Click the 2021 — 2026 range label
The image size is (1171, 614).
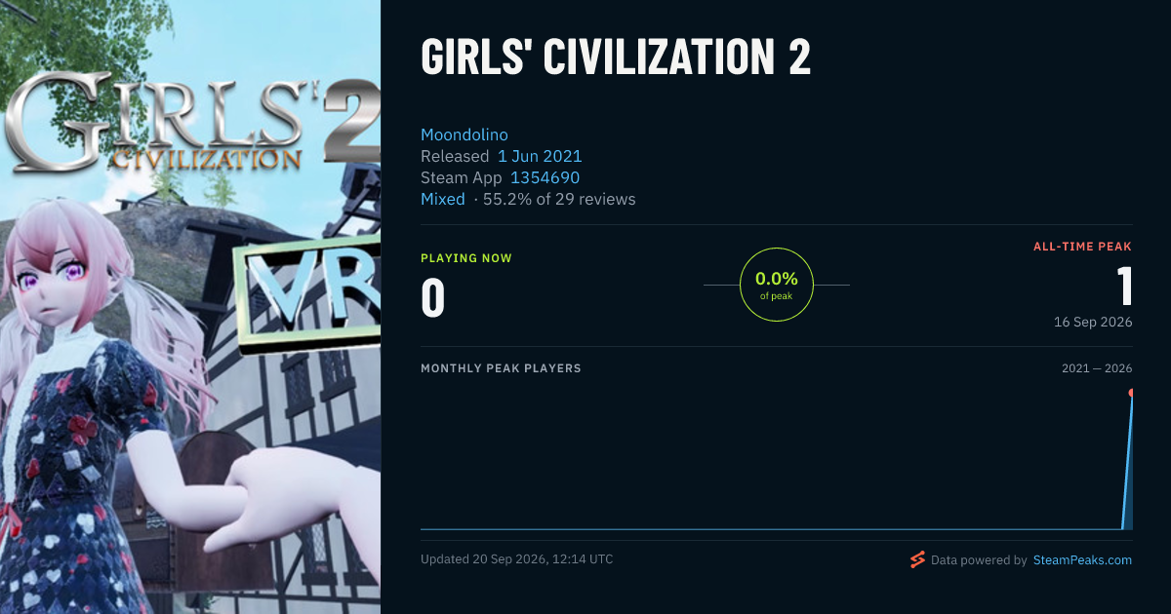(x=1097, y=368)
